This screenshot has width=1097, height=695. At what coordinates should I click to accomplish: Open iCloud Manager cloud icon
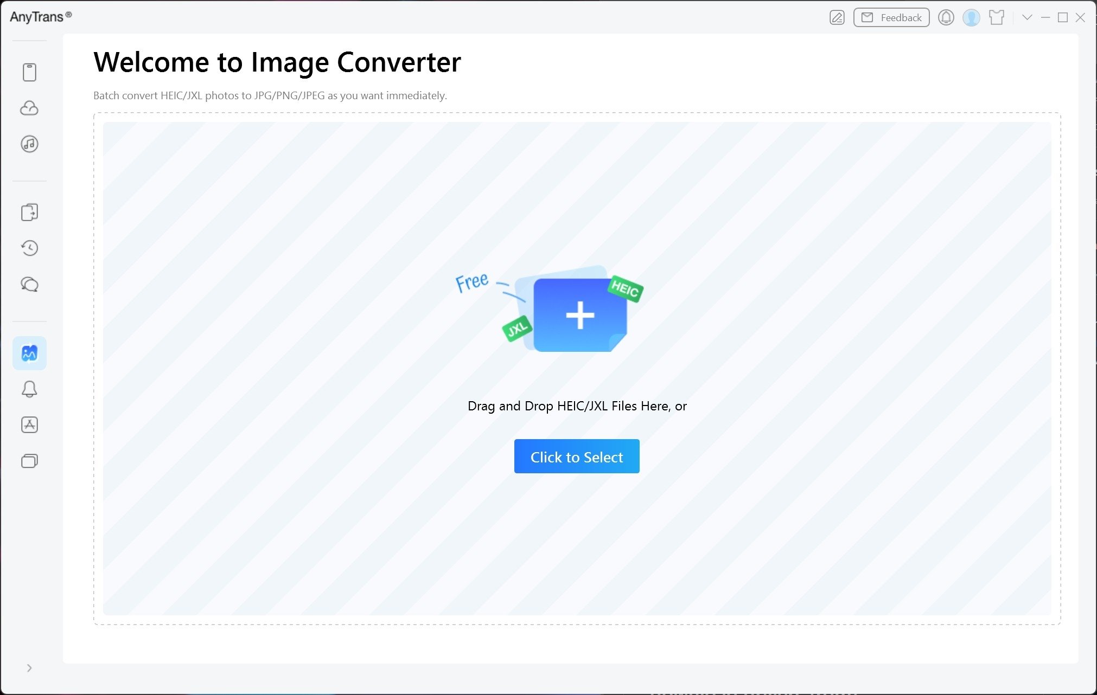point(29,108)
